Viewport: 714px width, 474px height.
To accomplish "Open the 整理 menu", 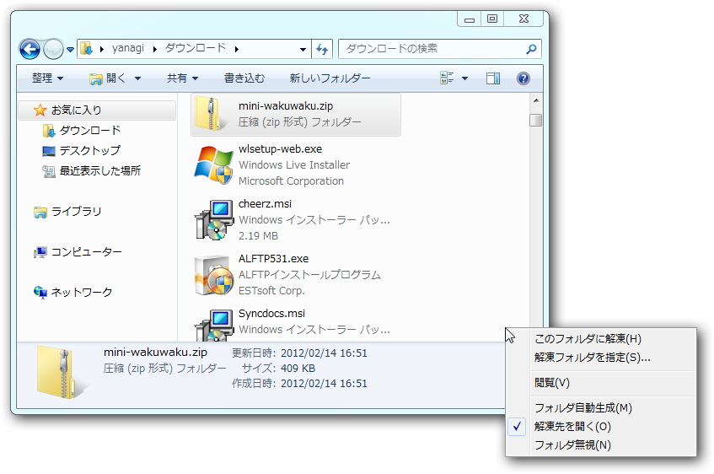I will tap(47, 78).
